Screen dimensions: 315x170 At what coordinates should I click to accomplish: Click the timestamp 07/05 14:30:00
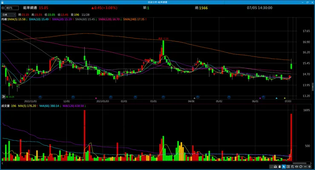(x=260, y=8)
